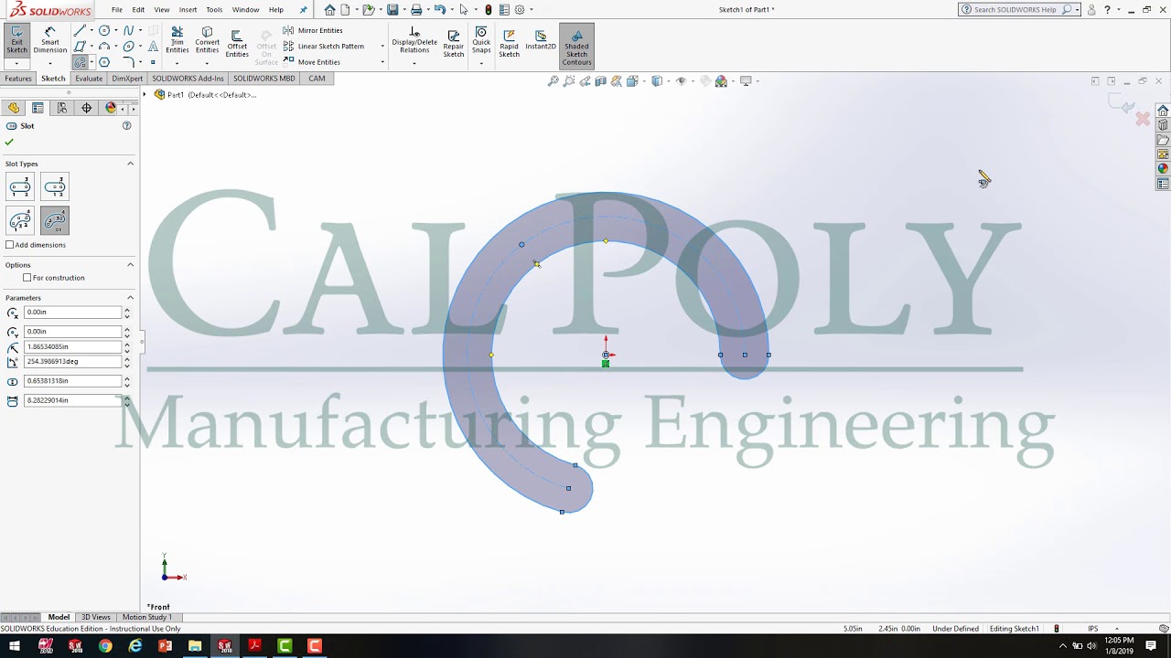Increment the radius 1.86534085in spinner
Screen dimensions: 1171x658
[x=127, y=345]
